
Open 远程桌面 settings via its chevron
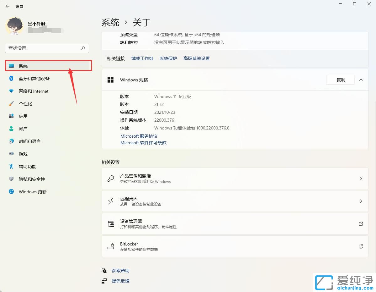(361, 201)
